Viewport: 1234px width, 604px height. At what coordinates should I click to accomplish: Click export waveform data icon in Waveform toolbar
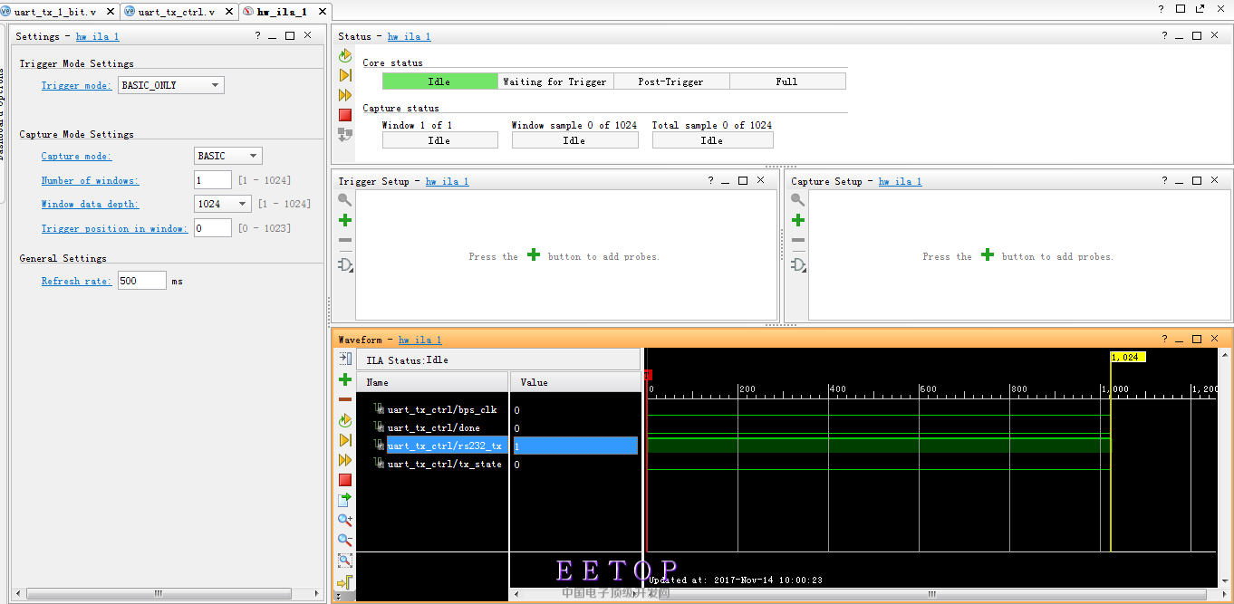345,500
